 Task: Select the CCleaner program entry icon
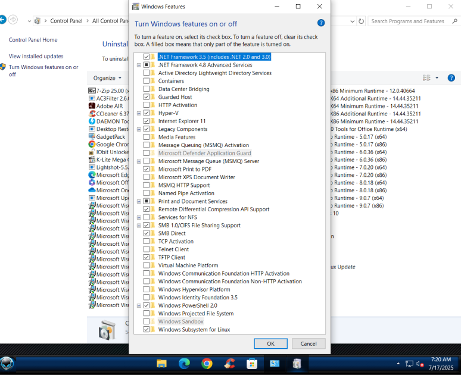click(x=92, y=114)
